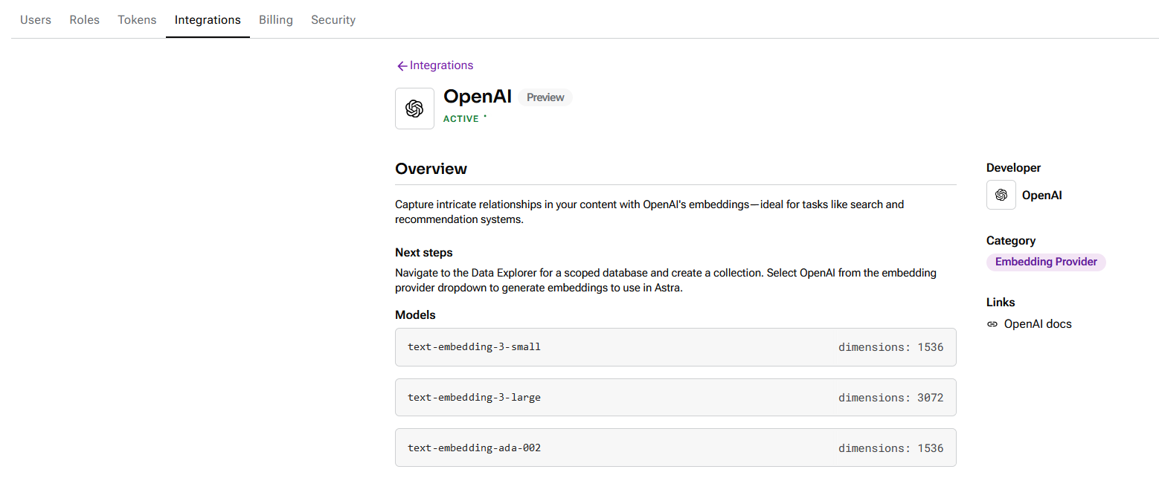Click the Embedding Provider category tag

pyautogui.click(x=1045, y=262)
